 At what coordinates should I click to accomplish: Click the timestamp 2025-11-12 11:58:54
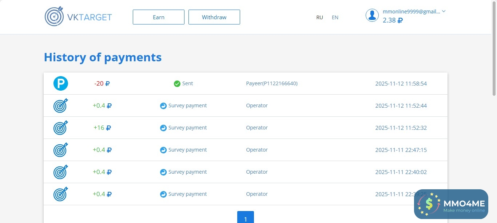pyautogui.click(x=401, y=83)
